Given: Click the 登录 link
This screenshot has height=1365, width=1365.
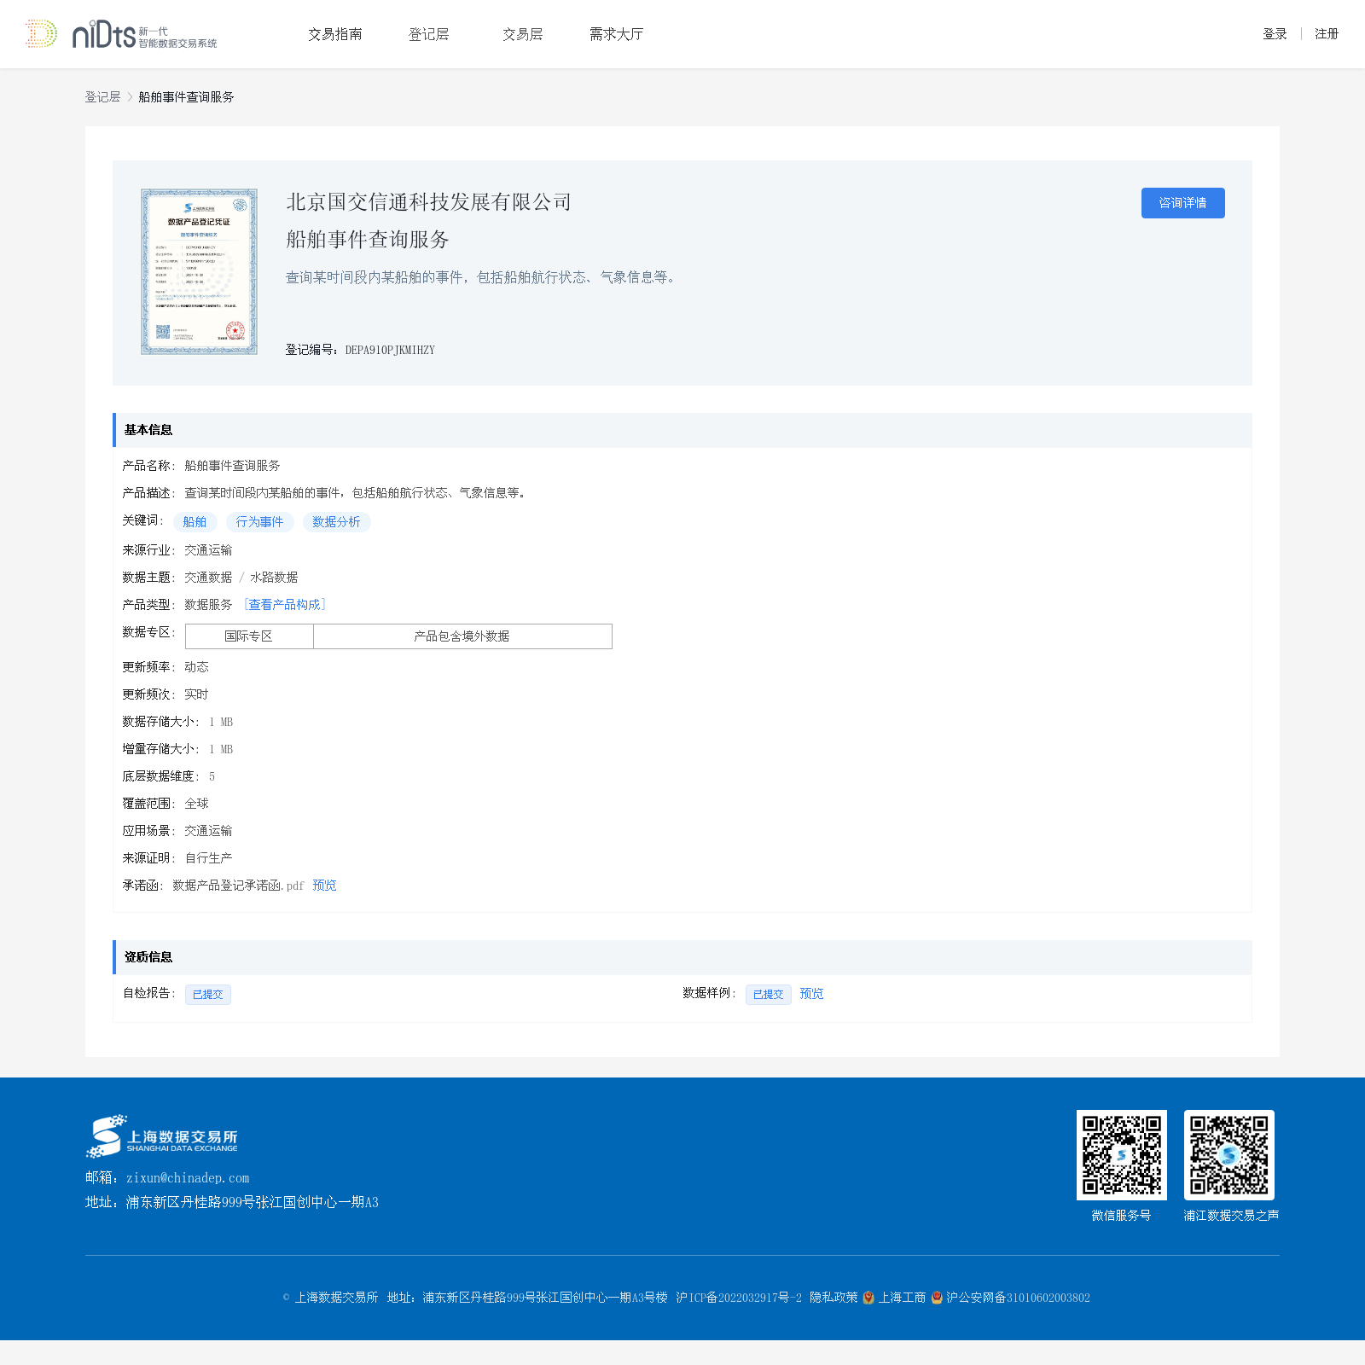Looking at the screenshot, I should click(1275, 34).
